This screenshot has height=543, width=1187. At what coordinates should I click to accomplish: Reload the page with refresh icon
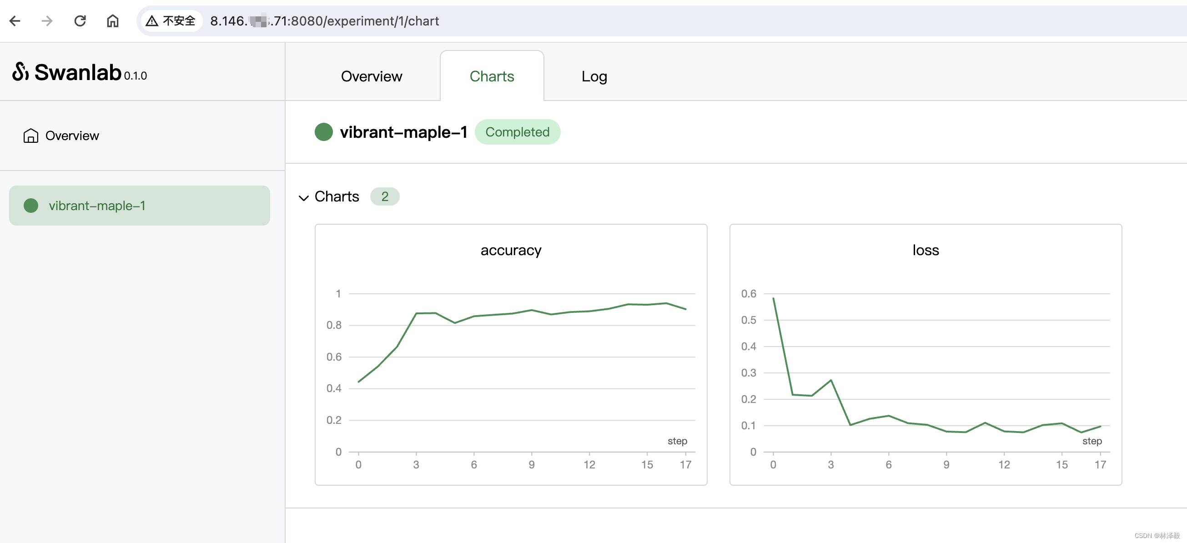coord(80,21)
